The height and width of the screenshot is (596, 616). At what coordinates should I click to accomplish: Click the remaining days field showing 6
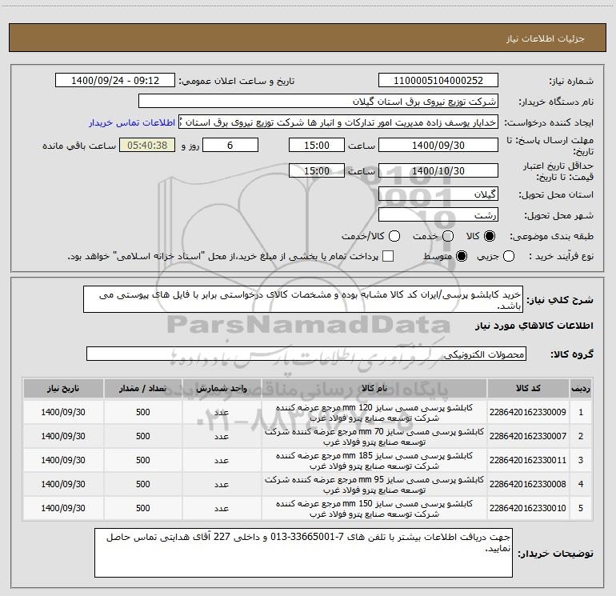[230, 145]
